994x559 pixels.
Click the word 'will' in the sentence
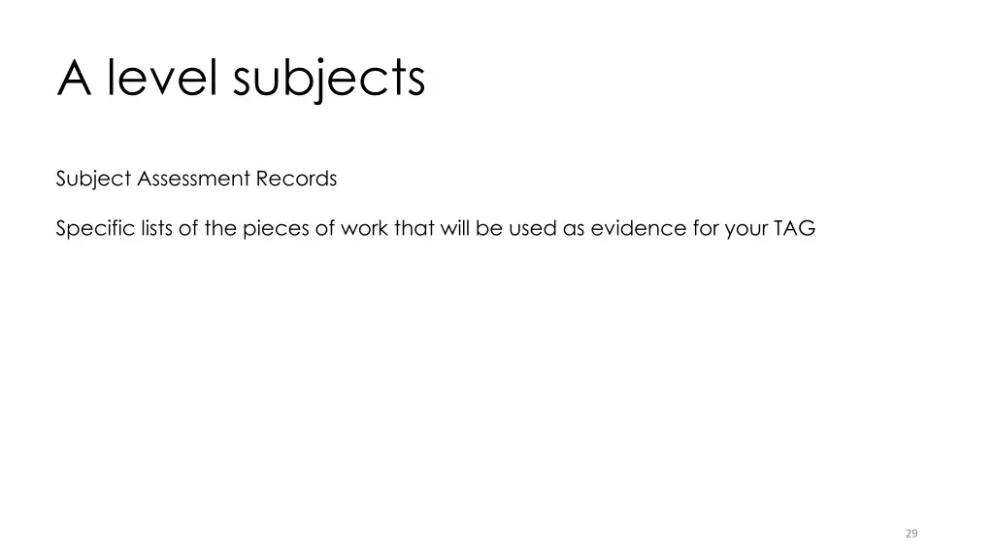[x=453, y=229]
